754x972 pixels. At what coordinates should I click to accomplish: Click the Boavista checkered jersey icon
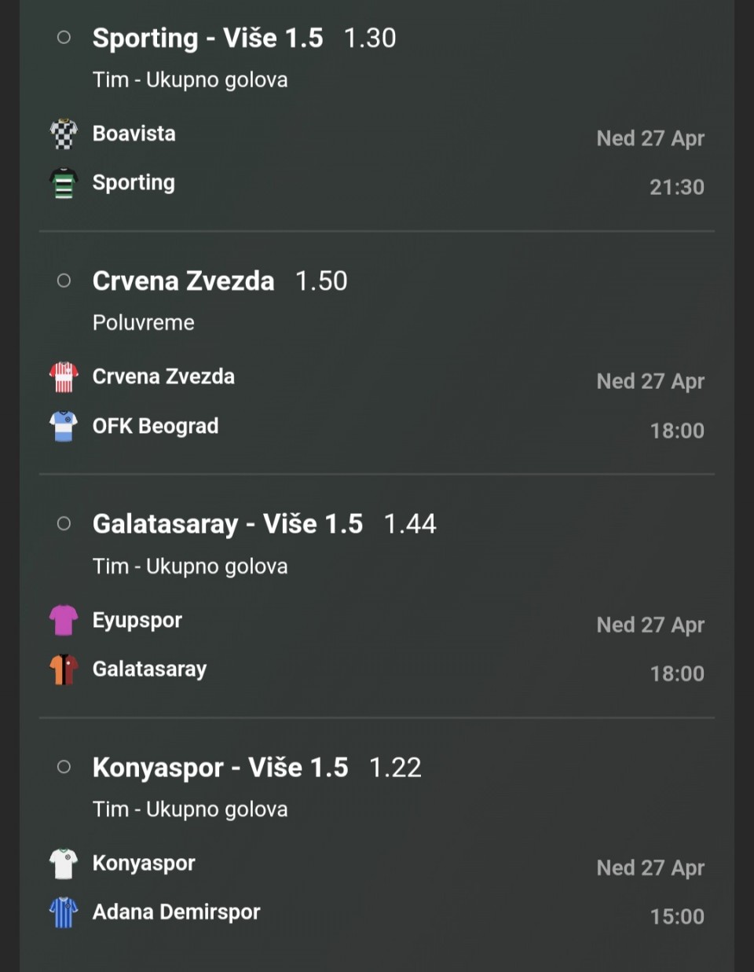(64, 134)
